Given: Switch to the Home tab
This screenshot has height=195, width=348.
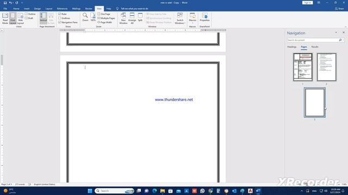Looking at the screenshot, I should coord(16,9).
